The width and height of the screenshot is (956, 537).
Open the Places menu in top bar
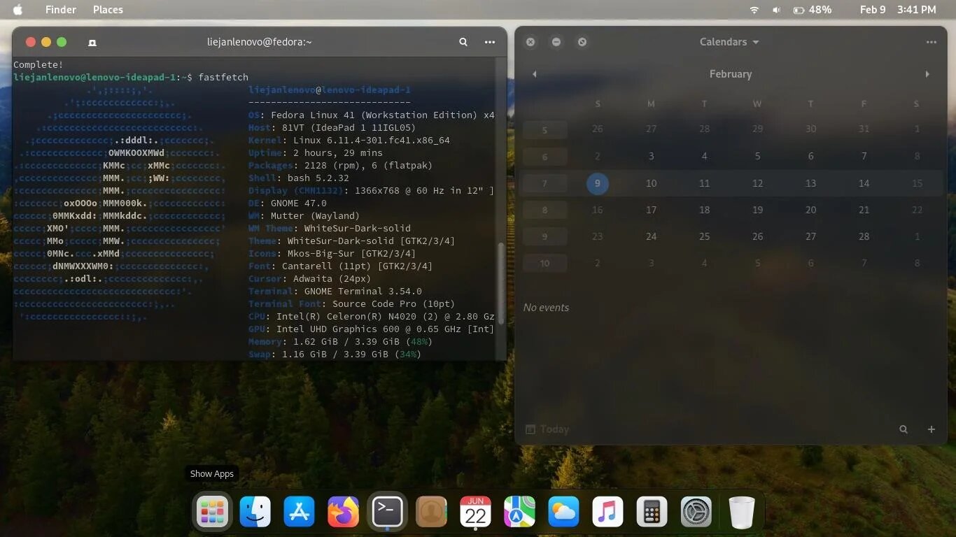(108, 10)
